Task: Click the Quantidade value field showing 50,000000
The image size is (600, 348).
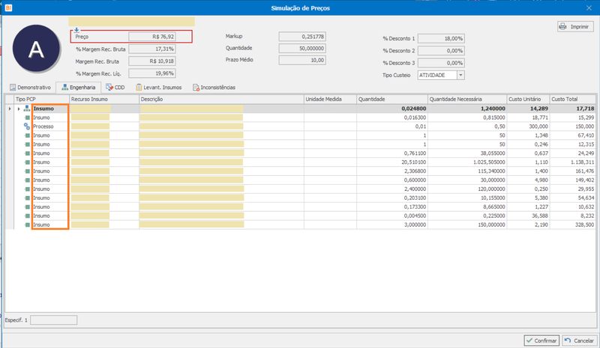Action: (x=302, y=48)
